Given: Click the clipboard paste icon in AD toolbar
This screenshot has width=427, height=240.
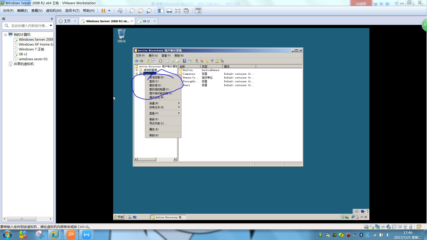Looking at the screenshot, I should click(161, 61).
